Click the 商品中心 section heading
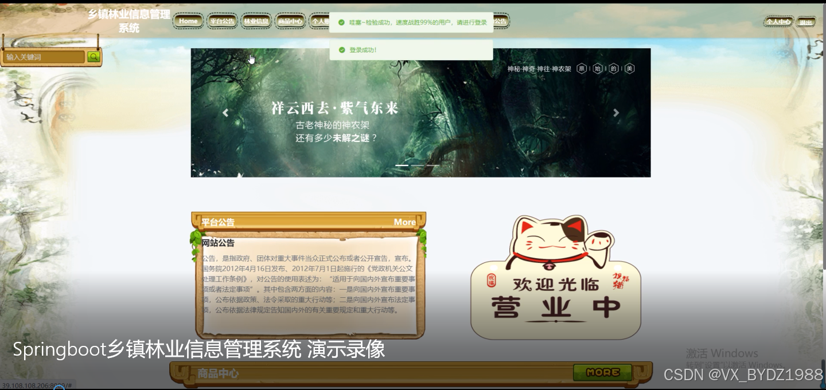The height and width of the screenshot is (390, 826). tap(218, 373)
